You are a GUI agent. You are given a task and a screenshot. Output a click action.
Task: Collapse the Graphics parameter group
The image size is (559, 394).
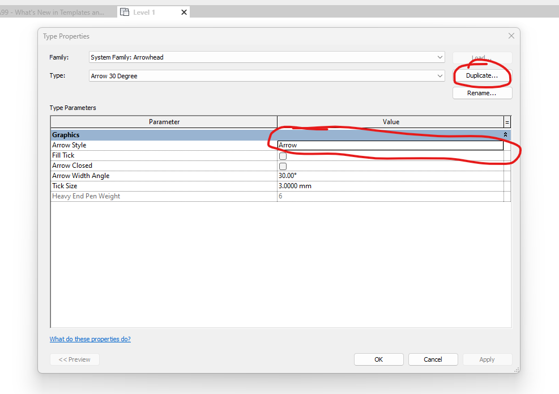pyautogui.click(x=505, y=134)
